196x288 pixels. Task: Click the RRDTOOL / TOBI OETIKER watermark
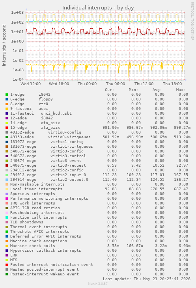click(192, 21)
